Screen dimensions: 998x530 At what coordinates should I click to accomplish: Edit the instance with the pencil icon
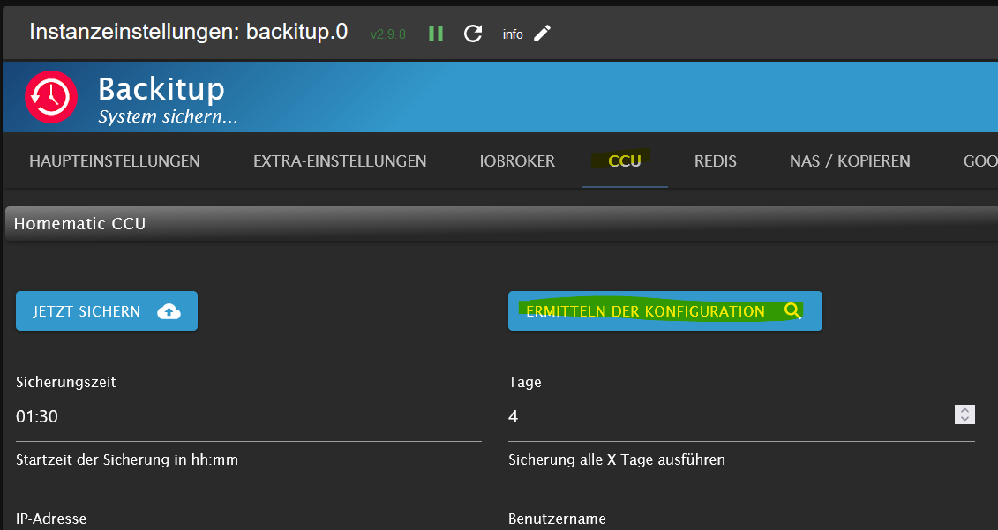click(543, 34)
